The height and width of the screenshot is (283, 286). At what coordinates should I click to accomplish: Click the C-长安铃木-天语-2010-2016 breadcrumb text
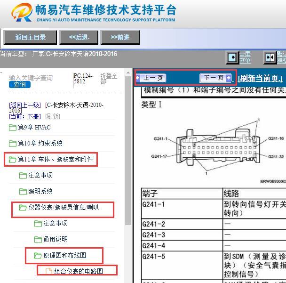coord(56,108)
